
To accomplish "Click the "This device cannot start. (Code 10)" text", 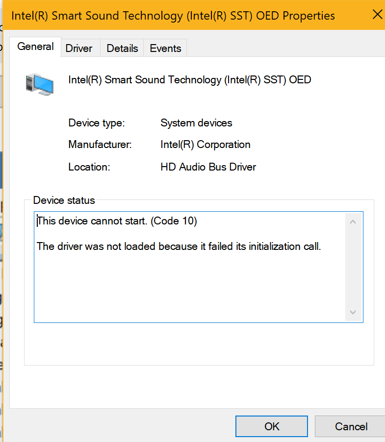I will [x=117, y=221].
